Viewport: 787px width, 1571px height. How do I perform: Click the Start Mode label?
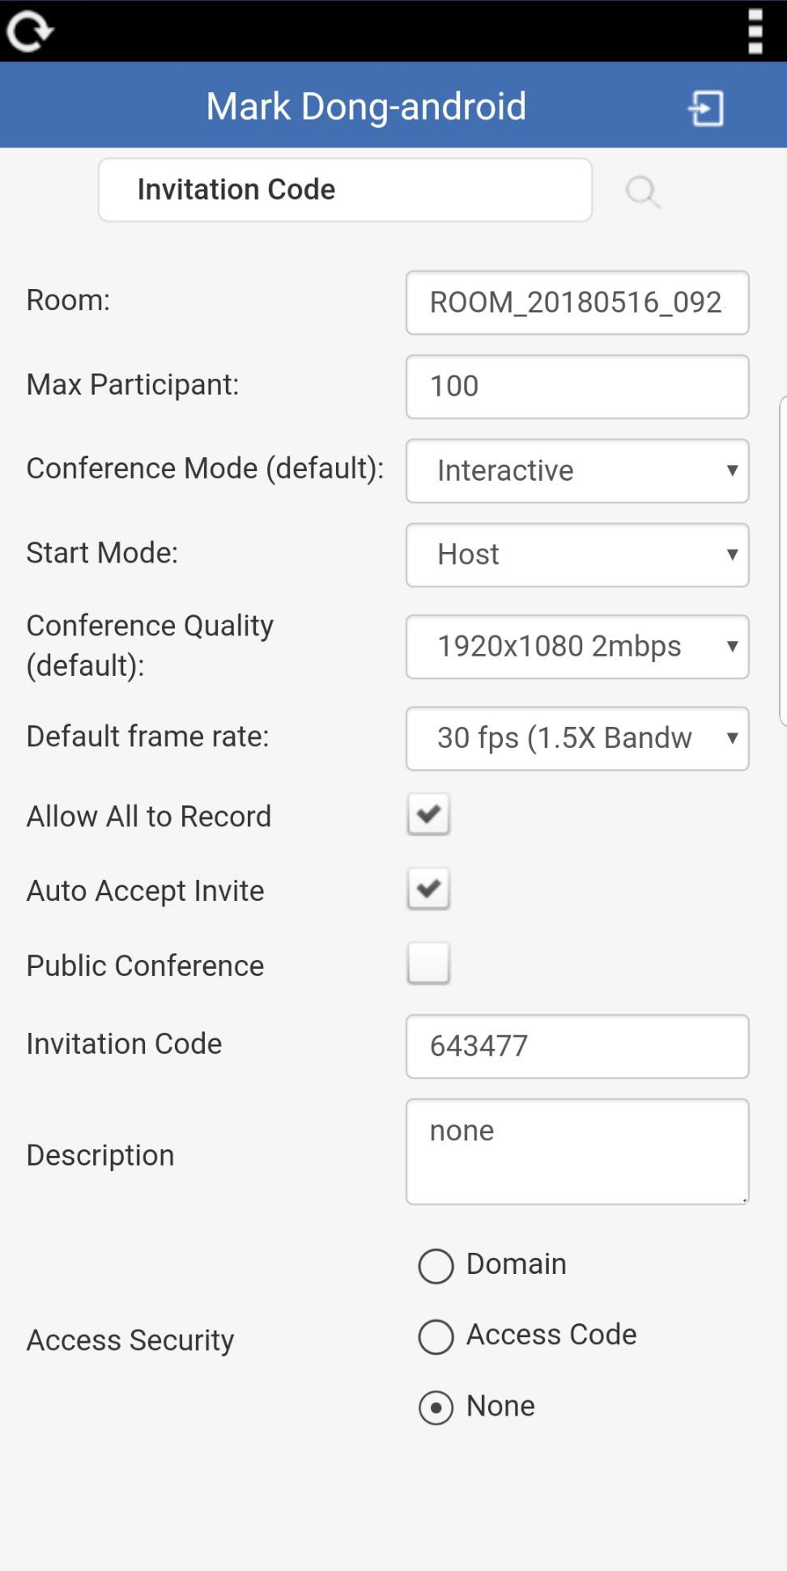point(102,553)
